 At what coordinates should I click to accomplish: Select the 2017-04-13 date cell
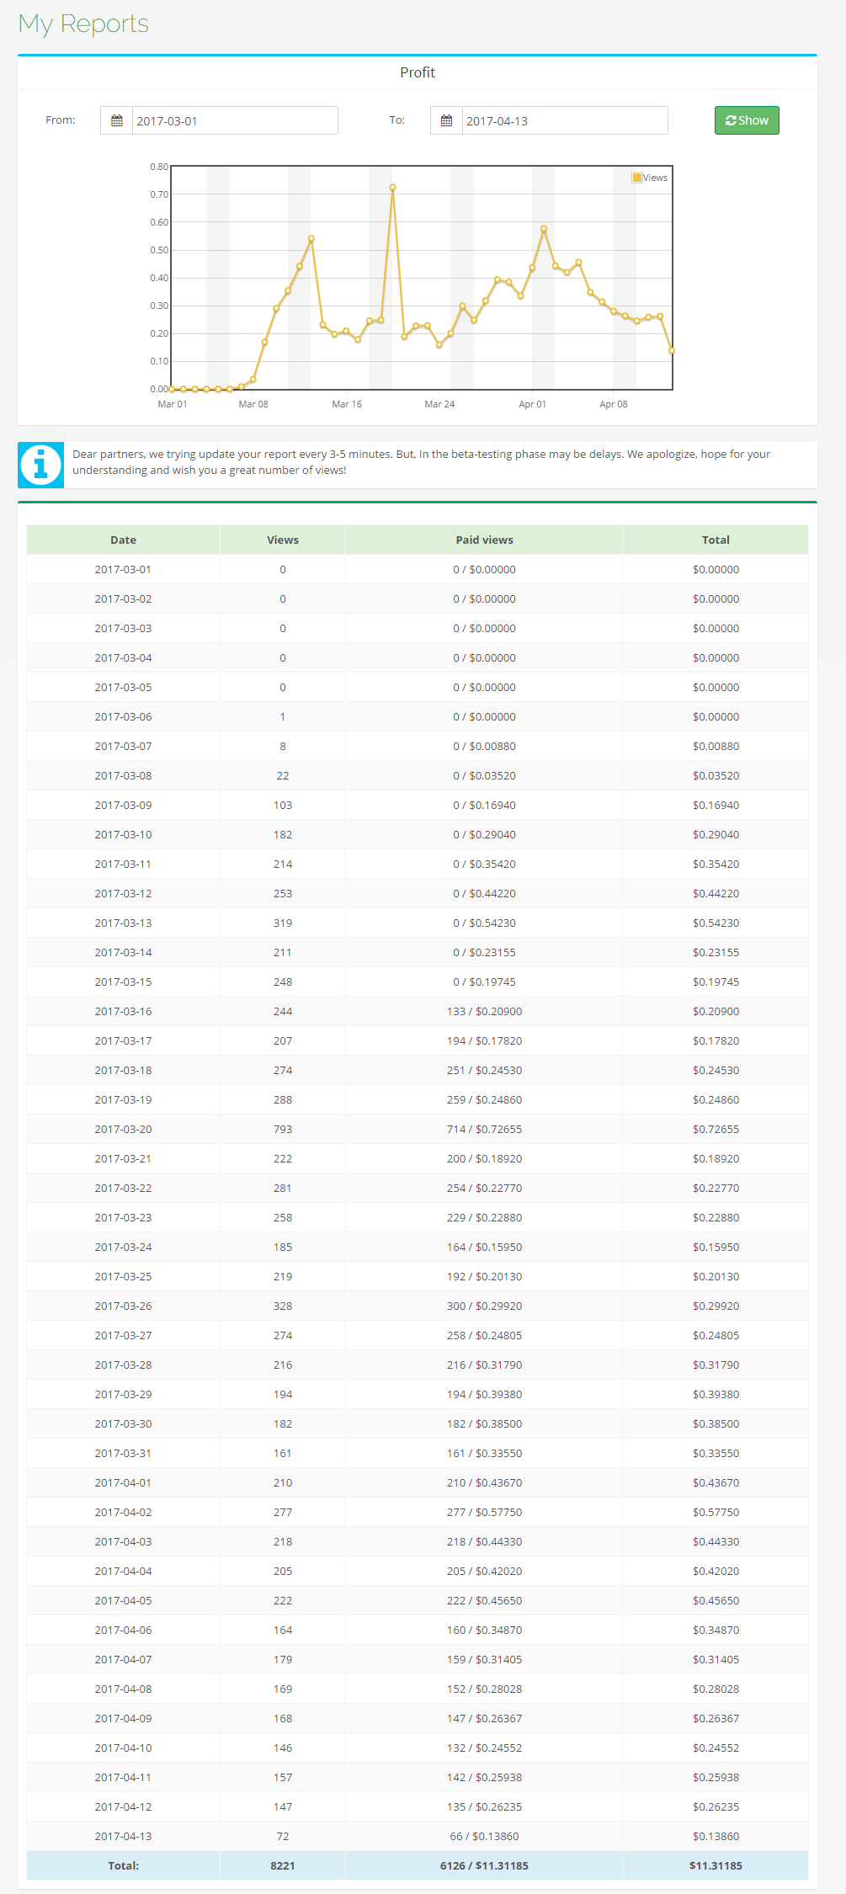pos(123,1836)
